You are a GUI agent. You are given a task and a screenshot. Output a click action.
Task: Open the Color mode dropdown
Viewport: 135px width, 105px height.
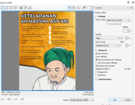[118, 20]
